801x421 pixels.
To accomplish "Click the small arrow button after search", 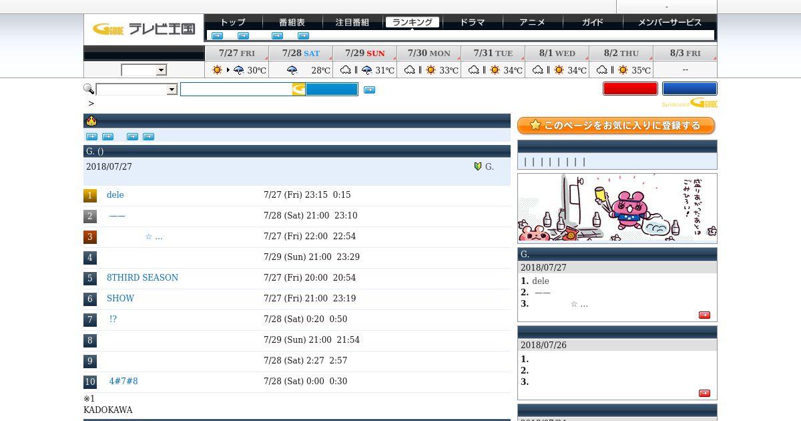I will click(x=369, y=90).
